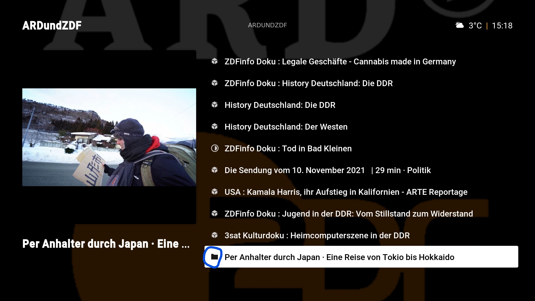Screen dimensions: 535x301
Task: Click the cube icon beside History Deutschland: Die DDR
Action: tap(215, 105)
